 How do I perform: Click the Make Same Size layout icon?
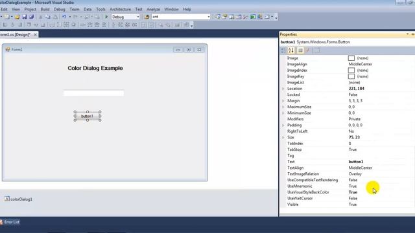click(66, 25)
